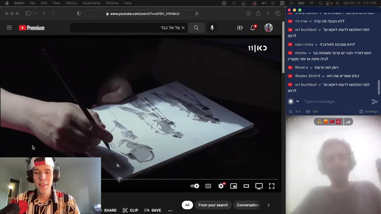Go back in Safari history
The width and height of the screenshot is (381, 214).
click(44, 13)
